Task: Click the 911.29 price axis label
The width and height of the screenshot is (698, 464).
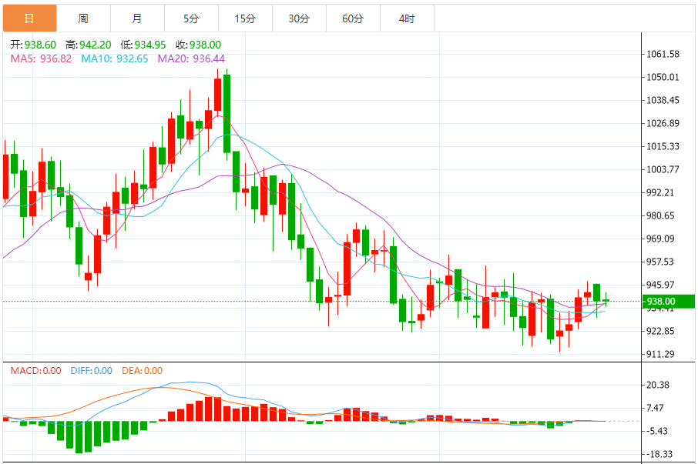Action: coord(660,354)
